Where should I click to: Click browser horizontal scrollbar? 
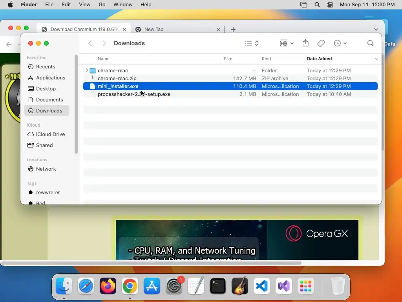(x=151, y=263)
